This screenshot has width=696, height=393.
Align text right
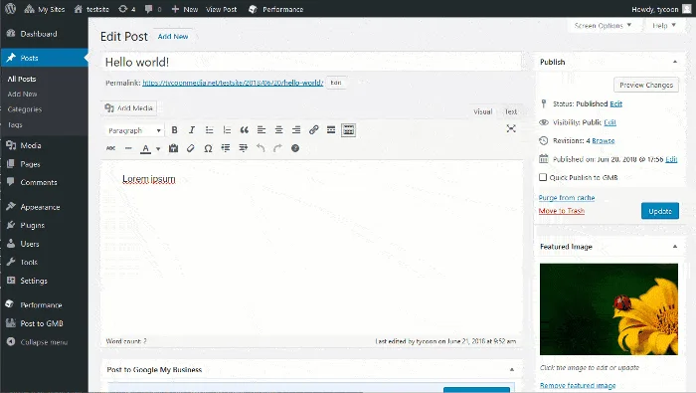point(296,130)
